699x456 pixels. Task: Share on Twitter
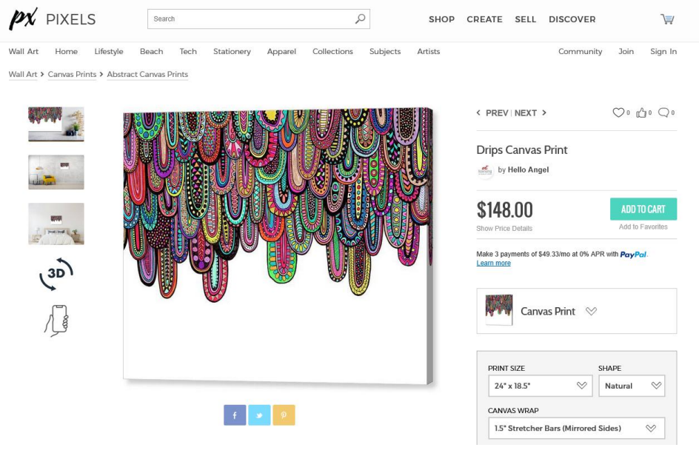(x=259, y=415)
